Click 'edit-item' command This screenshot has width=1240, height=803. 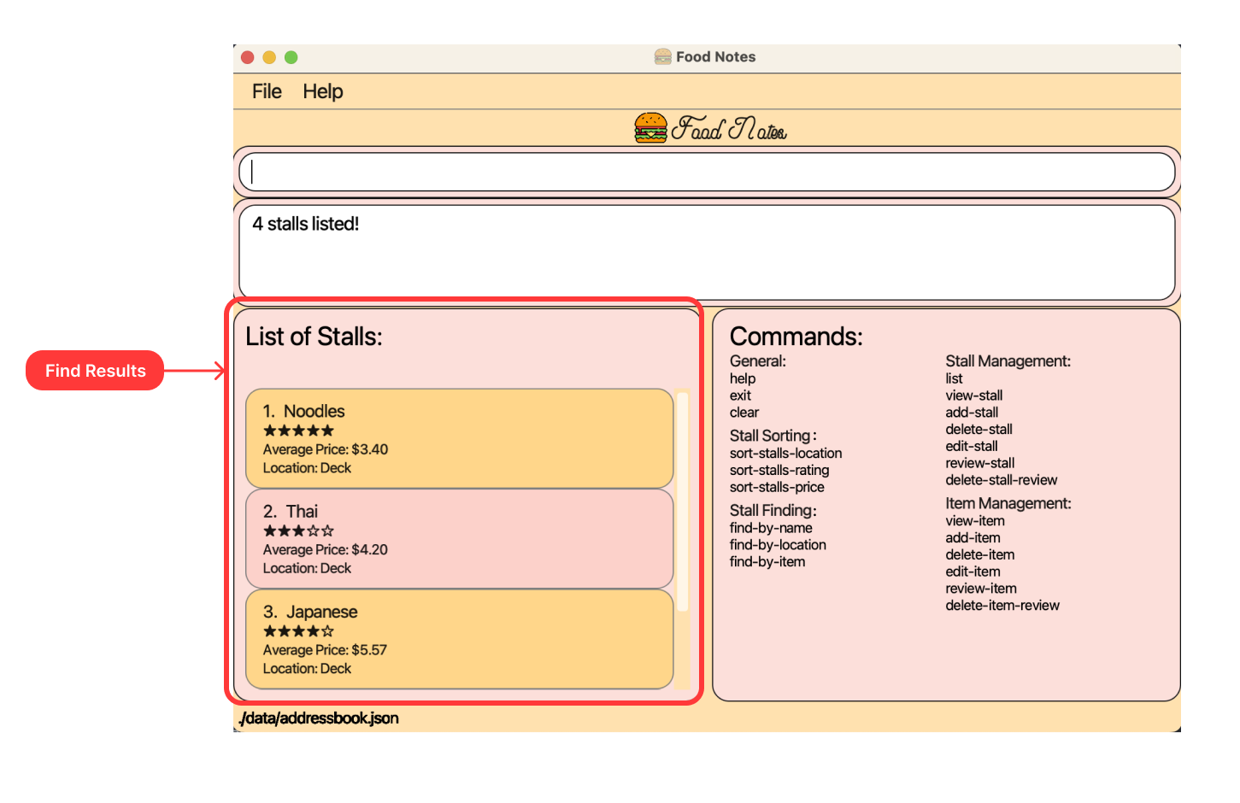[x=973, y=571]
